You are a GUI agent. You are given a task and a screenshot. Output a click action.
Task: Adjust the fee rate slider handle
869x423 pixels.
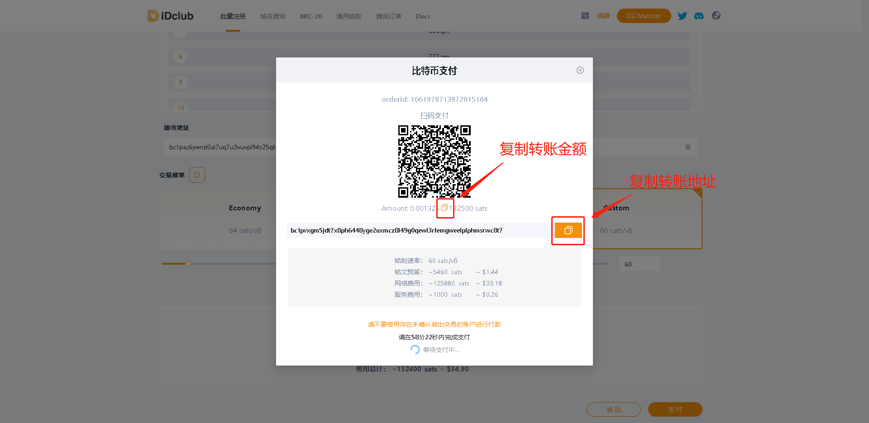188,264
